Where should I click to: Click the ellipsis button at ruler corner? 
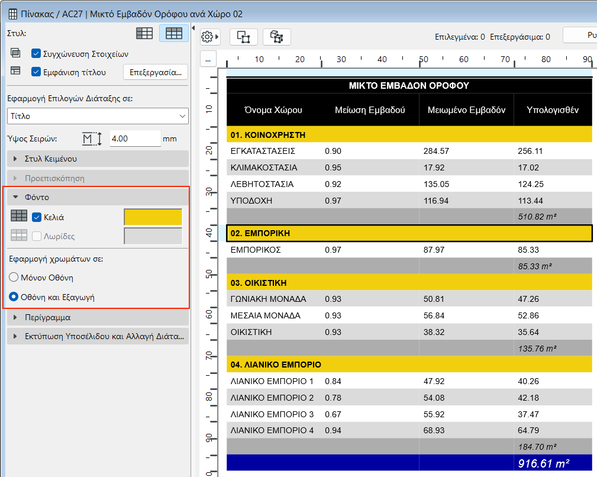[x=208, y=59]
